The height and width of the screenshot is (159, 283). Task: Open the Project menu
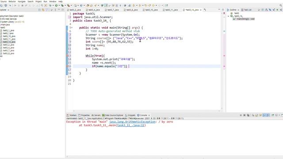38,1
